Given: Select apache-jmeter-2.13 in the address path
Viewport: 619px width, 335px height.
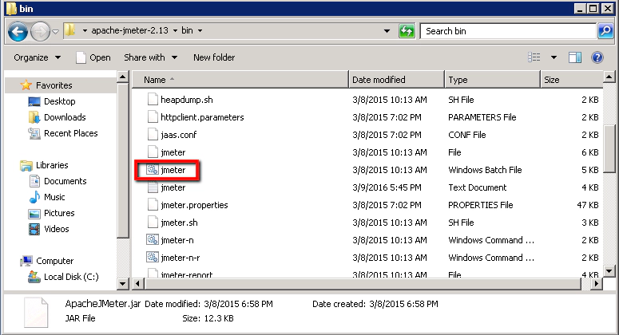Looking at the screenshot, I should (130, 30).
